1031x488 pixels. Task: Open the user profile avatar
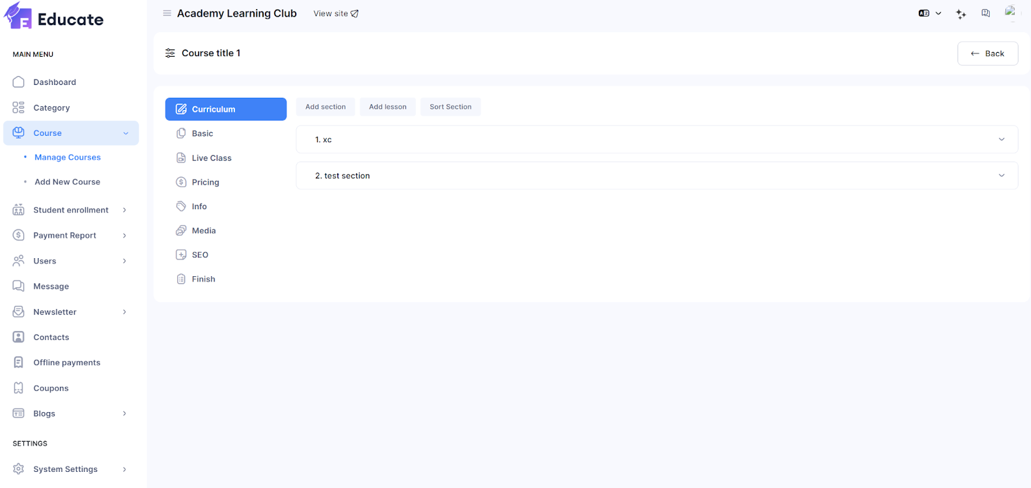click(1010, 12)
